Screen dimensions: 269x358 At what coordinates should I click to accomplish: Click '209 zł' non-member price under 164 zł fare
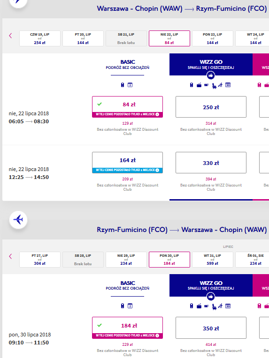[x=127, y=179]
